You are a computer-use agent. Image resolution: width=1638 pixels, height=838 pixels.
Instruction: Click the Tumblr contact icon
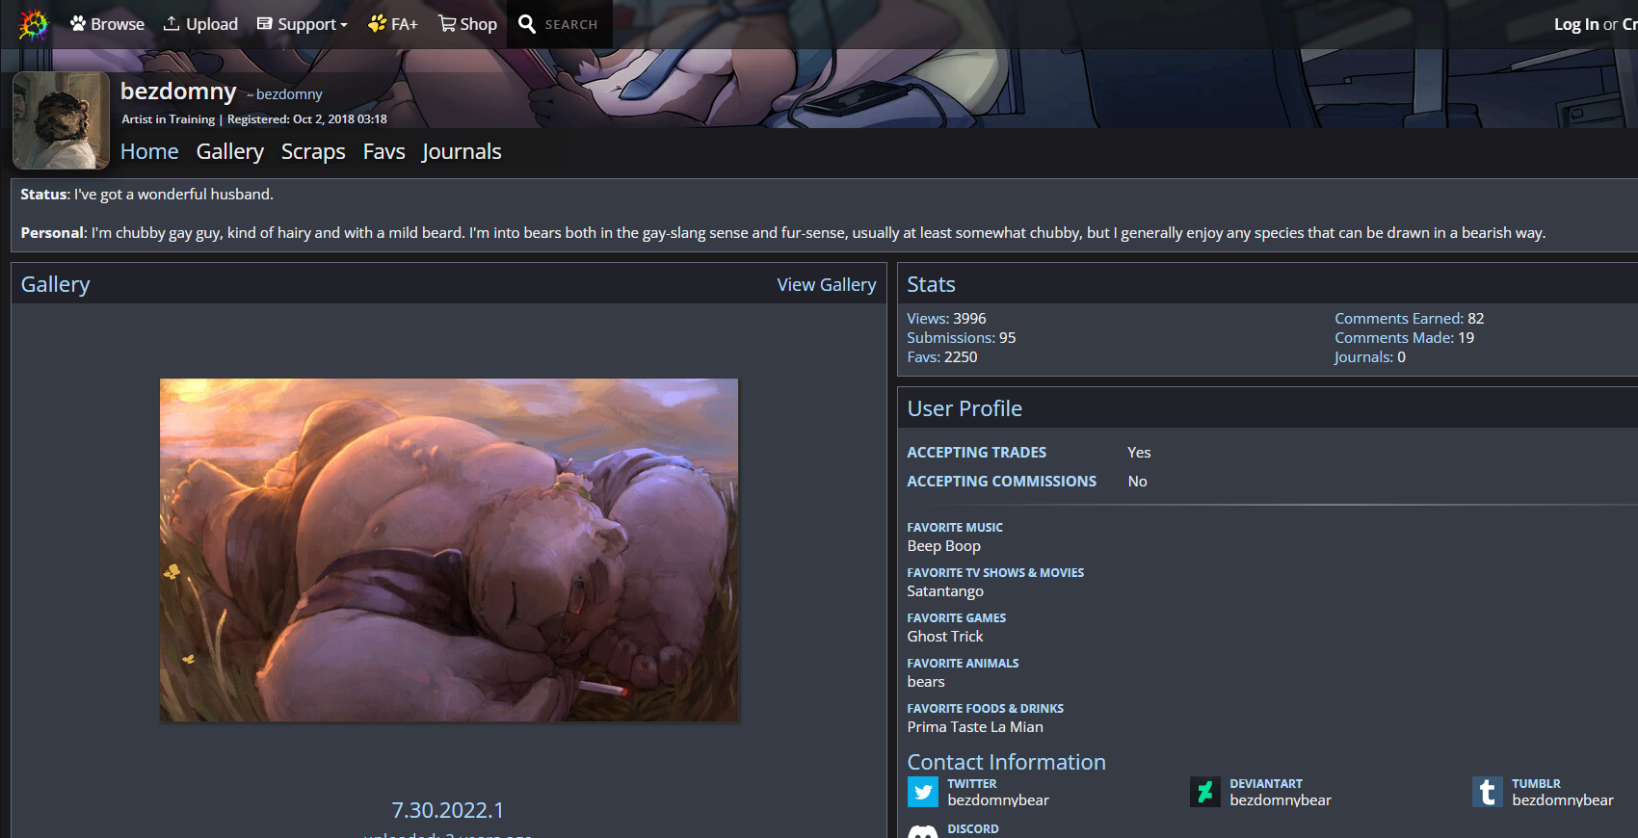tap(1487, 792)
